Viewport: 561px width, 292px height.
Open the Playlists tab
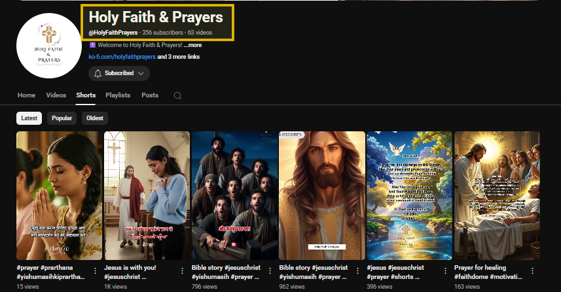118,95
